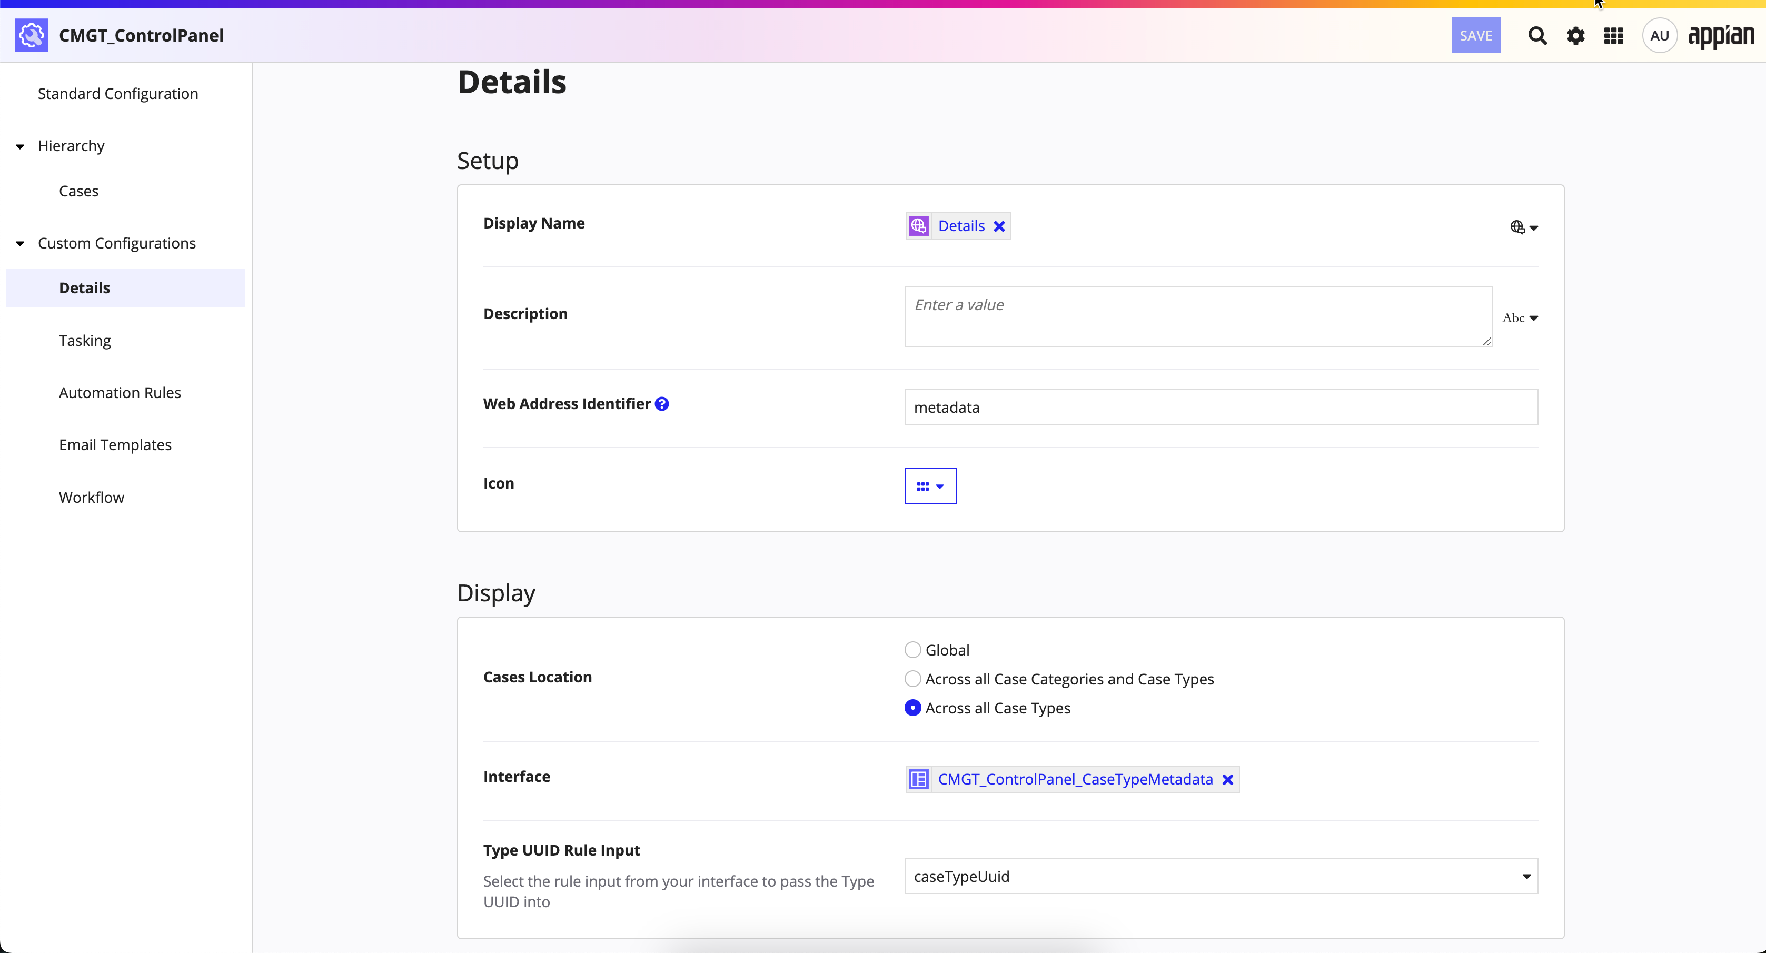The height and width of the screenshot is (953, 1766).
Task: Click the Description text area
Action: [1198, 317]
